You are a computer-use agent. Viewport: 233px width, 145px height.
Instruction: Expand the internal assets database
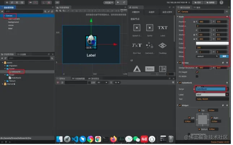click(3, 84)
